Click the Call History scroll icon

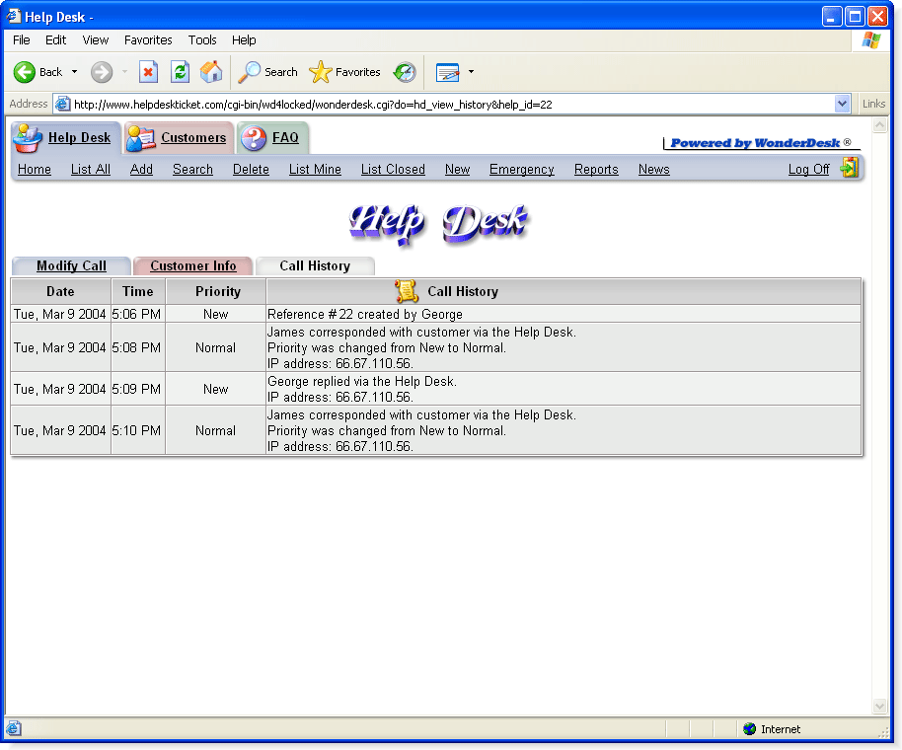(x=407, y=291)
